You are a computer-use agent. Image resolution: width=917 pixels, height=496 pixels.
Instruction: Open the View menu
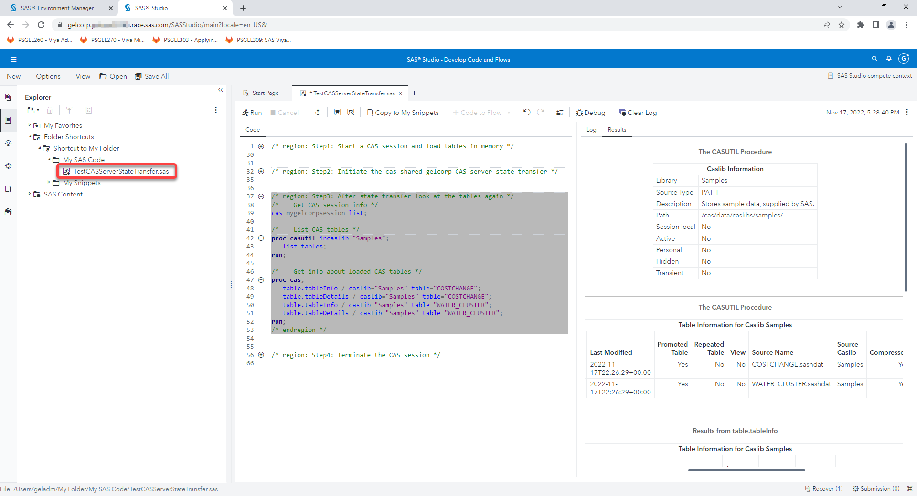pyautogui.click(x=83, y=76)
